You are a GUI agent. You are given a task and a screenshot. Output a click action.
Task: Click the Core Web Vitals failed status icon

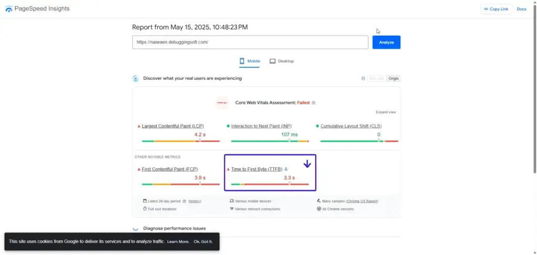tap(222, 102)
